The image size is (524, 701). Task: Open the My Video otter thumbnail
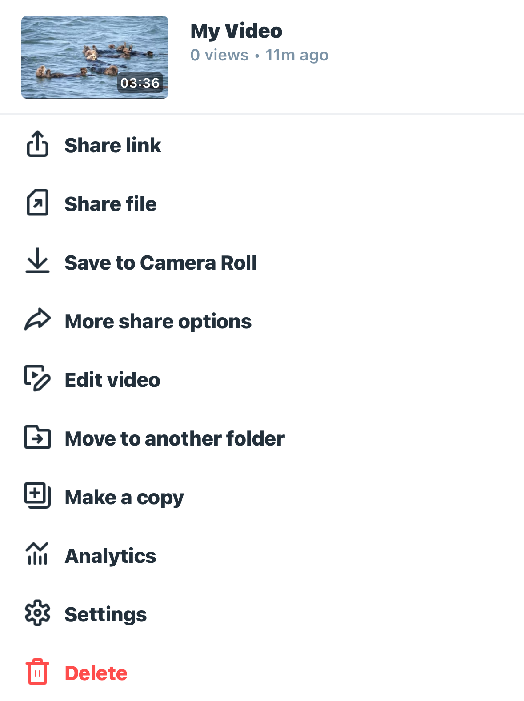[95, 57]
